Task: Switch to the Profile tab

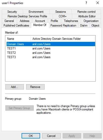Action: pos(54,21)
